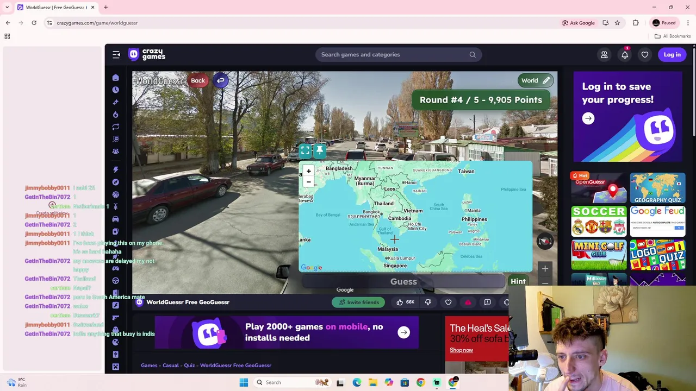Like the game with thumbs up

tap(406, 302)
